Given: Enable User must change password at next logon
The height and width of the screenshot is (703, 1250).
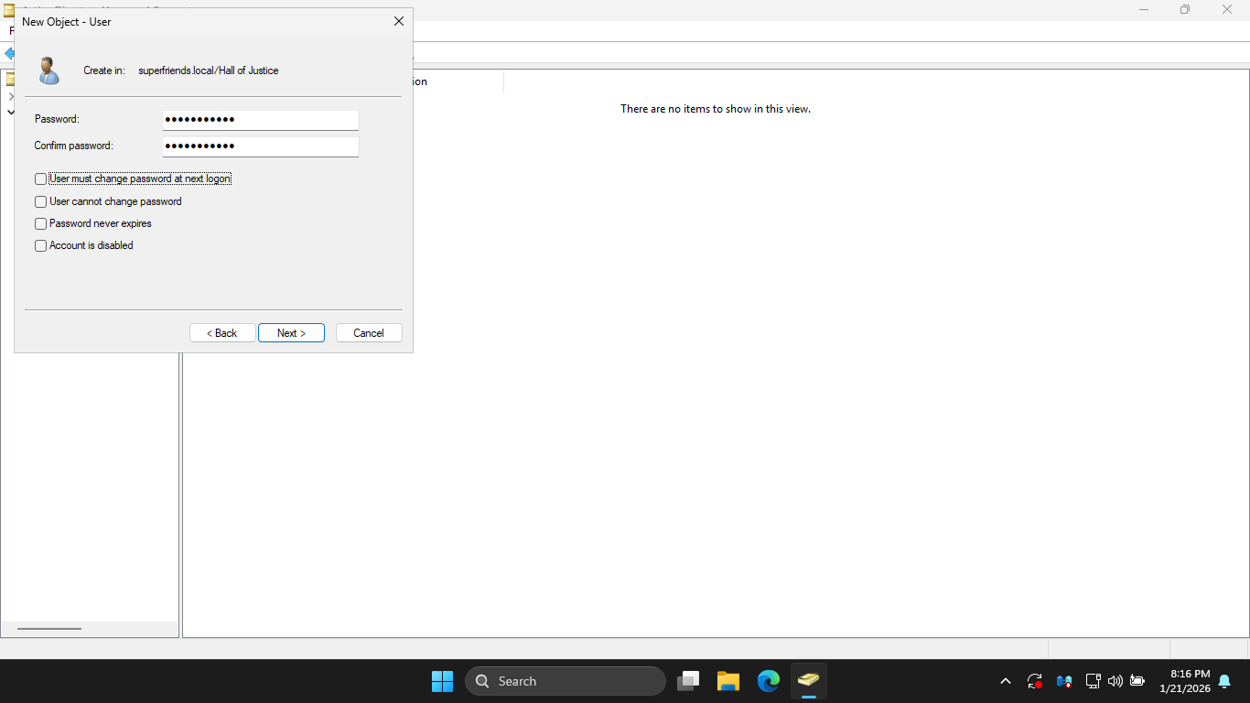Looking at the screenshot, I should tap(40, 179).
